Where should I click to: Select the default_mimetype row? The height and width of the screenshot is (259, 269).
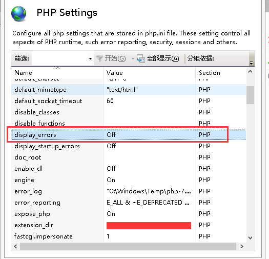coord(129,89)
